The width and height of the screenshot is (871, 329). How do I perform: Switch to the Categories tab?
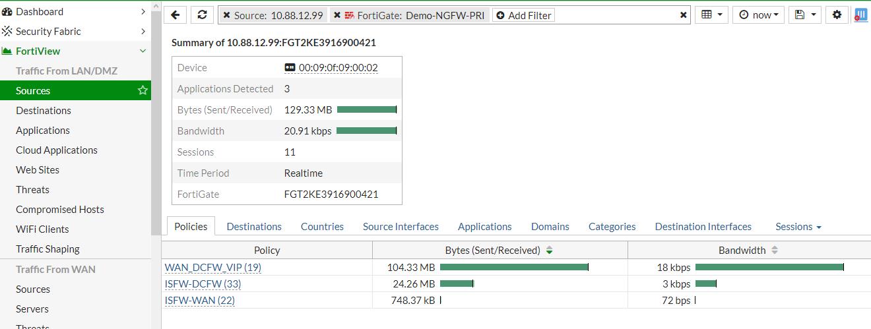612,226
